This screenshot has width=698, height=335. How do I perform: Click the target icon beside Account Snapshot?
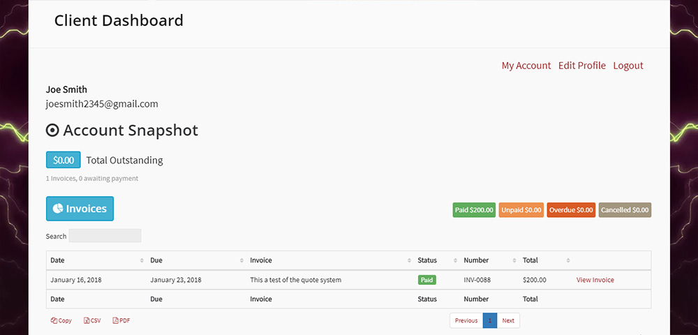(x=52, y=131)
